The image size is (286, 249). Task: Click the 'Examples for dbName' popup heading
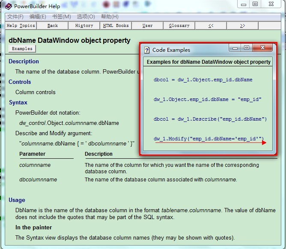209,62
